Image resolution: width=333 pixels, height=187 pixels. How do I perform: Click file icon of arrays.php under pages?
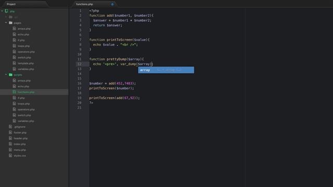click(x=15, y=29)
